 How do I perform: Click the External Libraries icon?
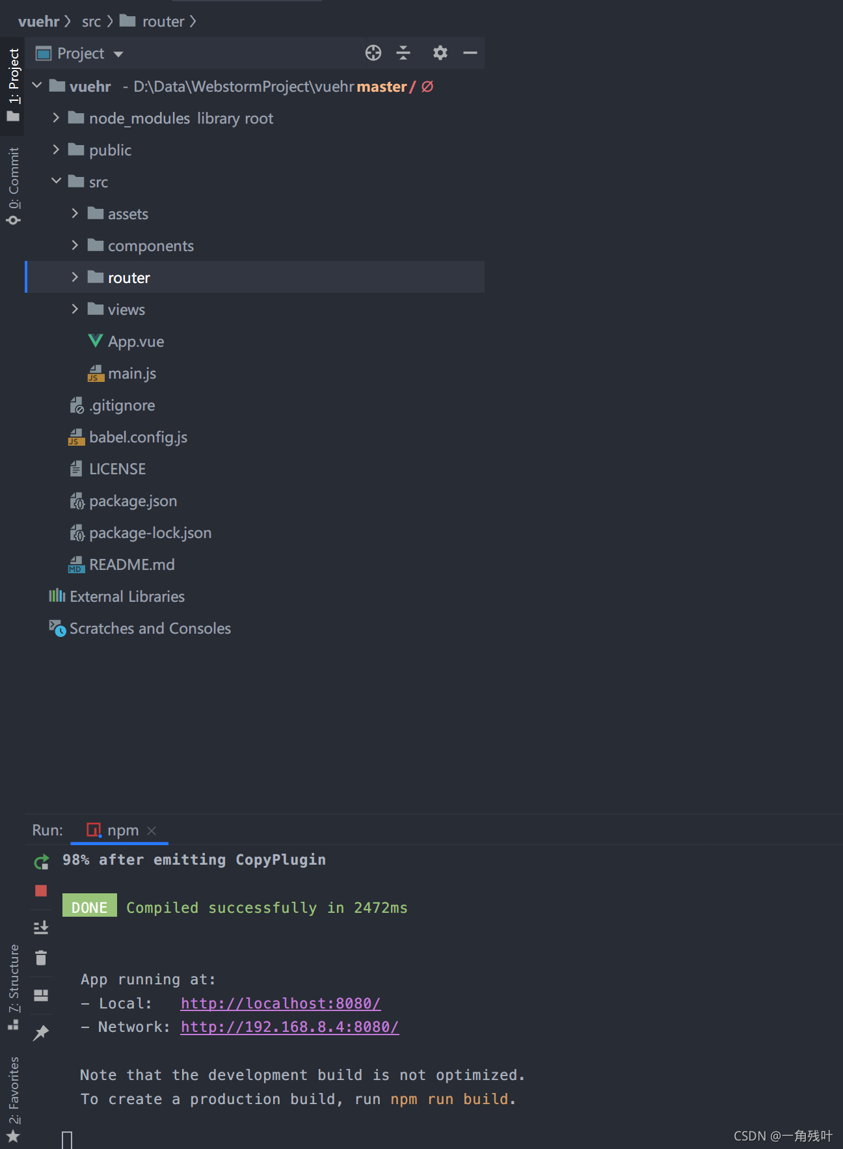click(57, 595)
